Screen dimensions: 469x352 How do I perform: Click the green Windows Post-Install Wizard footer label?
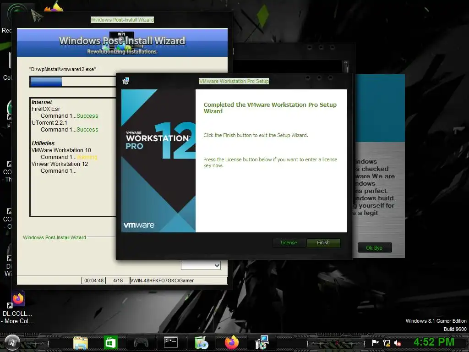[55, 237]
